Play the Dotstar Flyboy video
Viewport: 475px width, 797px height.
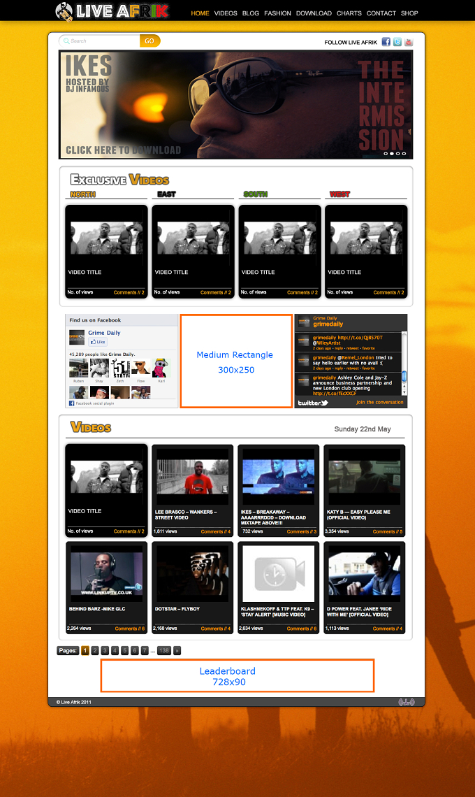pos(193,574)
